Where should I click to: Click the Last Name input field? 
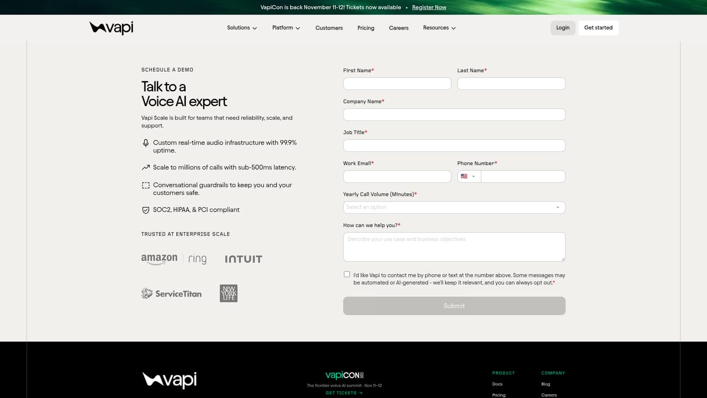pyautogui.click(x=511, y=83)
